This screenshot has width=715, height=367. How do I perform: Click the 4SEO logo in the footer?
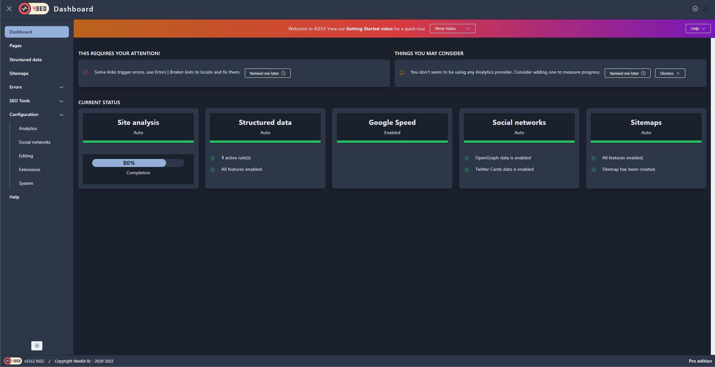coord(13,361)
